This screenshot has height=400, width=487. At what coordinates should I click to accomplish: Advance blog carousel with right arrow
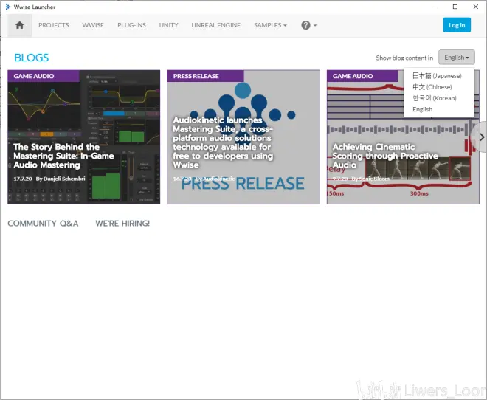(x=482, y=137)
